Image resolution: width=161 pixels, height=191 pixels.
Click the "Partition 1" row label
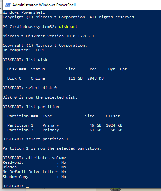20,125
